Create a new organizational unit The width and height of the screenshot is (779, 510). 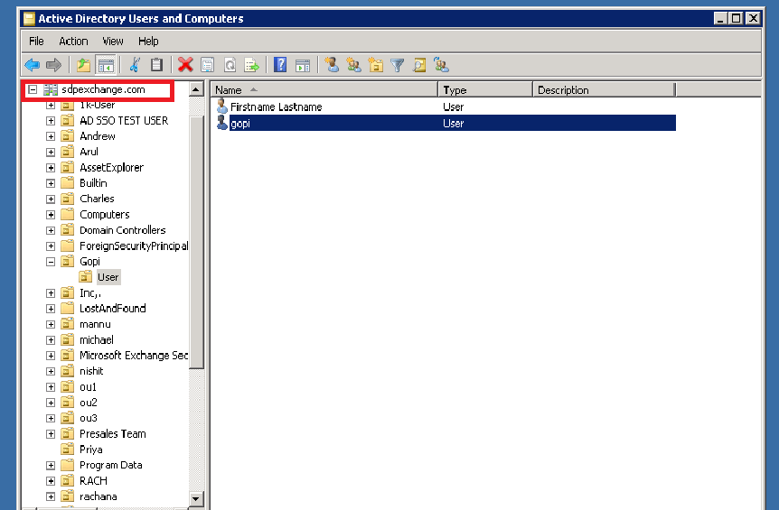click(376, 65)
